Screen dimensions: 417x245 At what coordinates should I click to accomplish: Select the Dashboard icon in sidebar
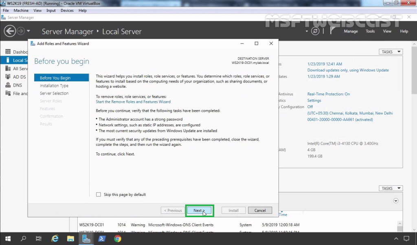pos(8,52)
